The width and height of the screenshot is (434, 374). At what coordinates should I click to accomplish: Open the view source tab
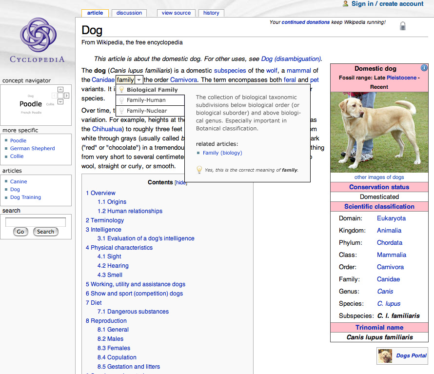pos(176,13)
